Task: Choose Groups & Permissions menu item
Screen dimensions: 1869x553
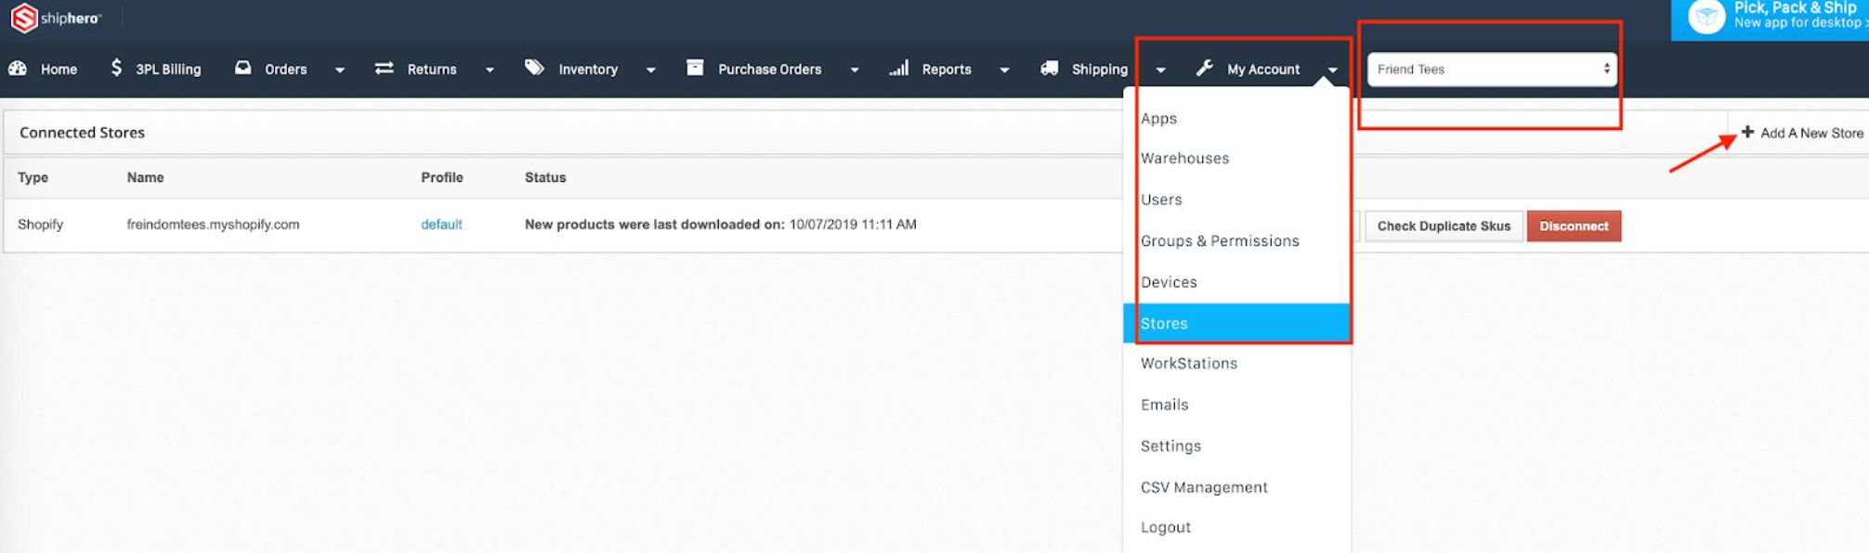Action: coord(1220,240)
